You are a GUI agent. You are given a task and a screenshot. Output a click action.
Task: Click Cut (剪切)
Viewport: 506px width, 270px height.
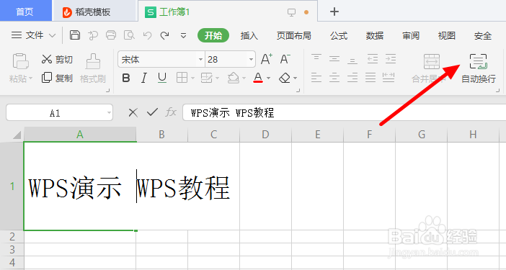pyautogui.click(x=57, y=59)
